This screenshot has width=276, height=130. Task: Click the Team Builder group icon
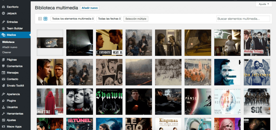(3, 28)
